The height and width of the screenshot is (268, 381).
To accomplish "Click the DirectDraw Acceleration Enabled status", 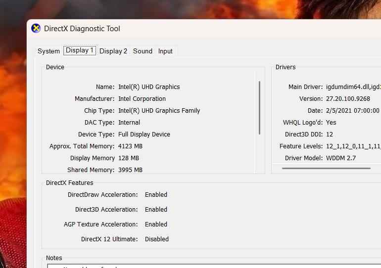I will (x=156, y=194).
